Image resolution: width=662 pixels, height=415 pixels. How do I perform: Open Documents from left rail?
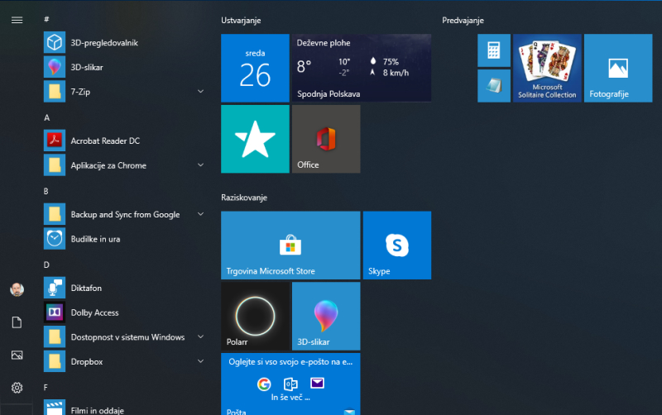[x=17, y=322]
